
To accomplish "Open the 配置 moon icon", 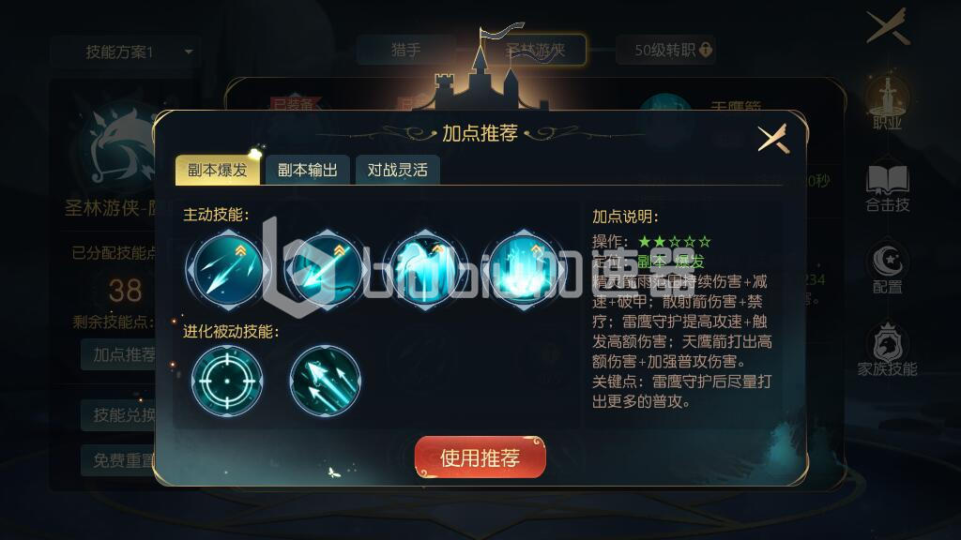I will click(x=887, y=269).
